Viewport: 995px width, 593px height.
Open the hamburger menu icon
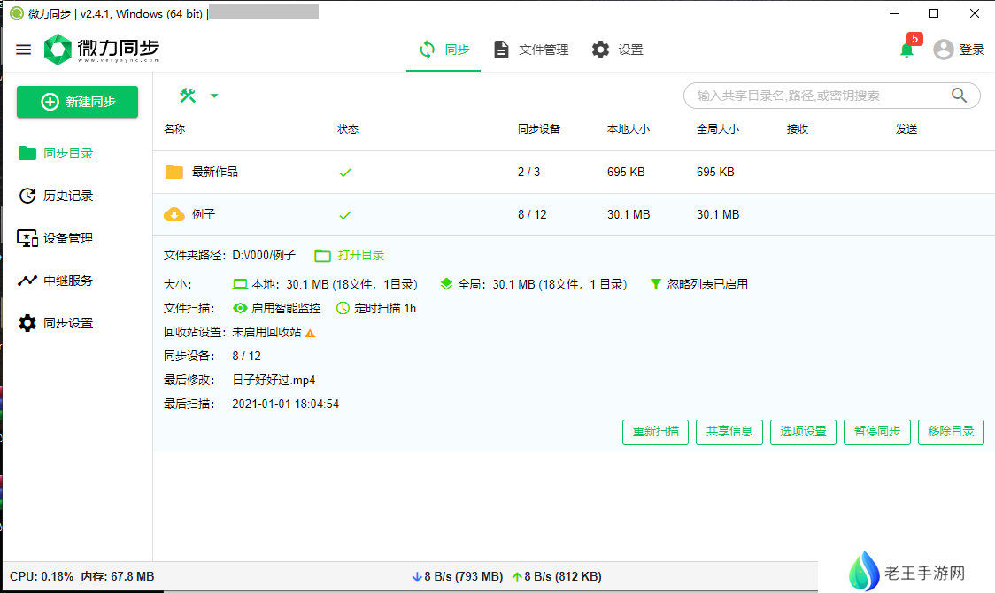pyautogui.click(x=24, y=50)
